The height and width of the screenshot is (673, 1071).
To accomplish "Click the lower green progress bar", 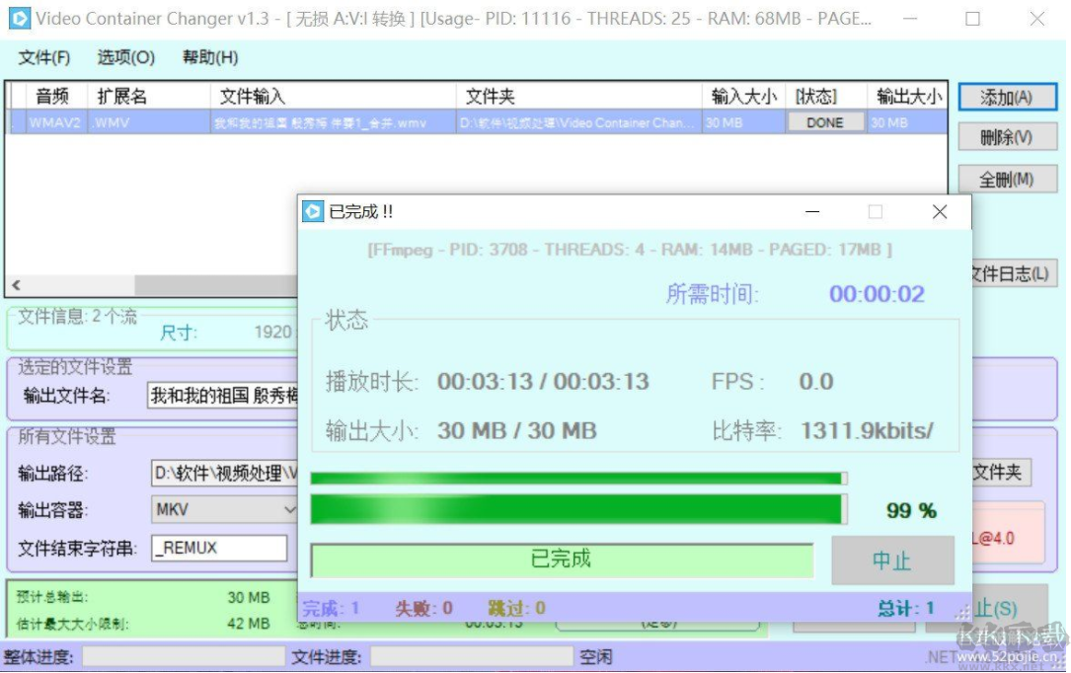I will pos(577,509).
